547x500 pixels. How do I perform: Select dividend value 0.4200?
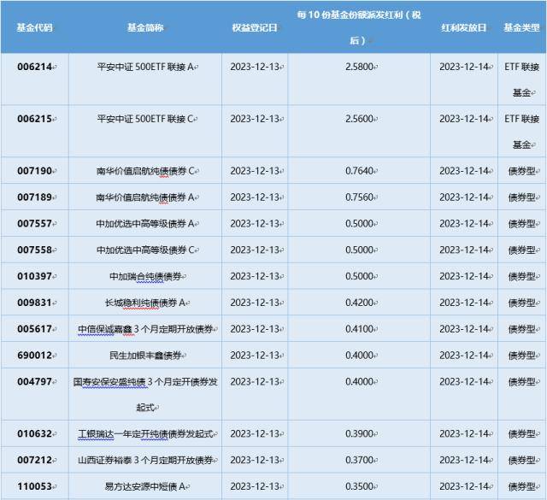(x=359, y=303)
